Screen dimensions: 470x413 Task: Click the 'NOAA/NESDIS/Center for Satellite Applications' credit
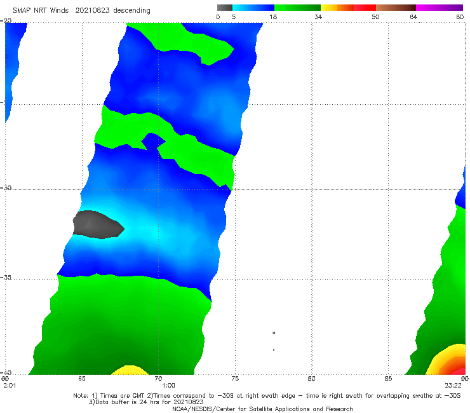click(262, 409)
